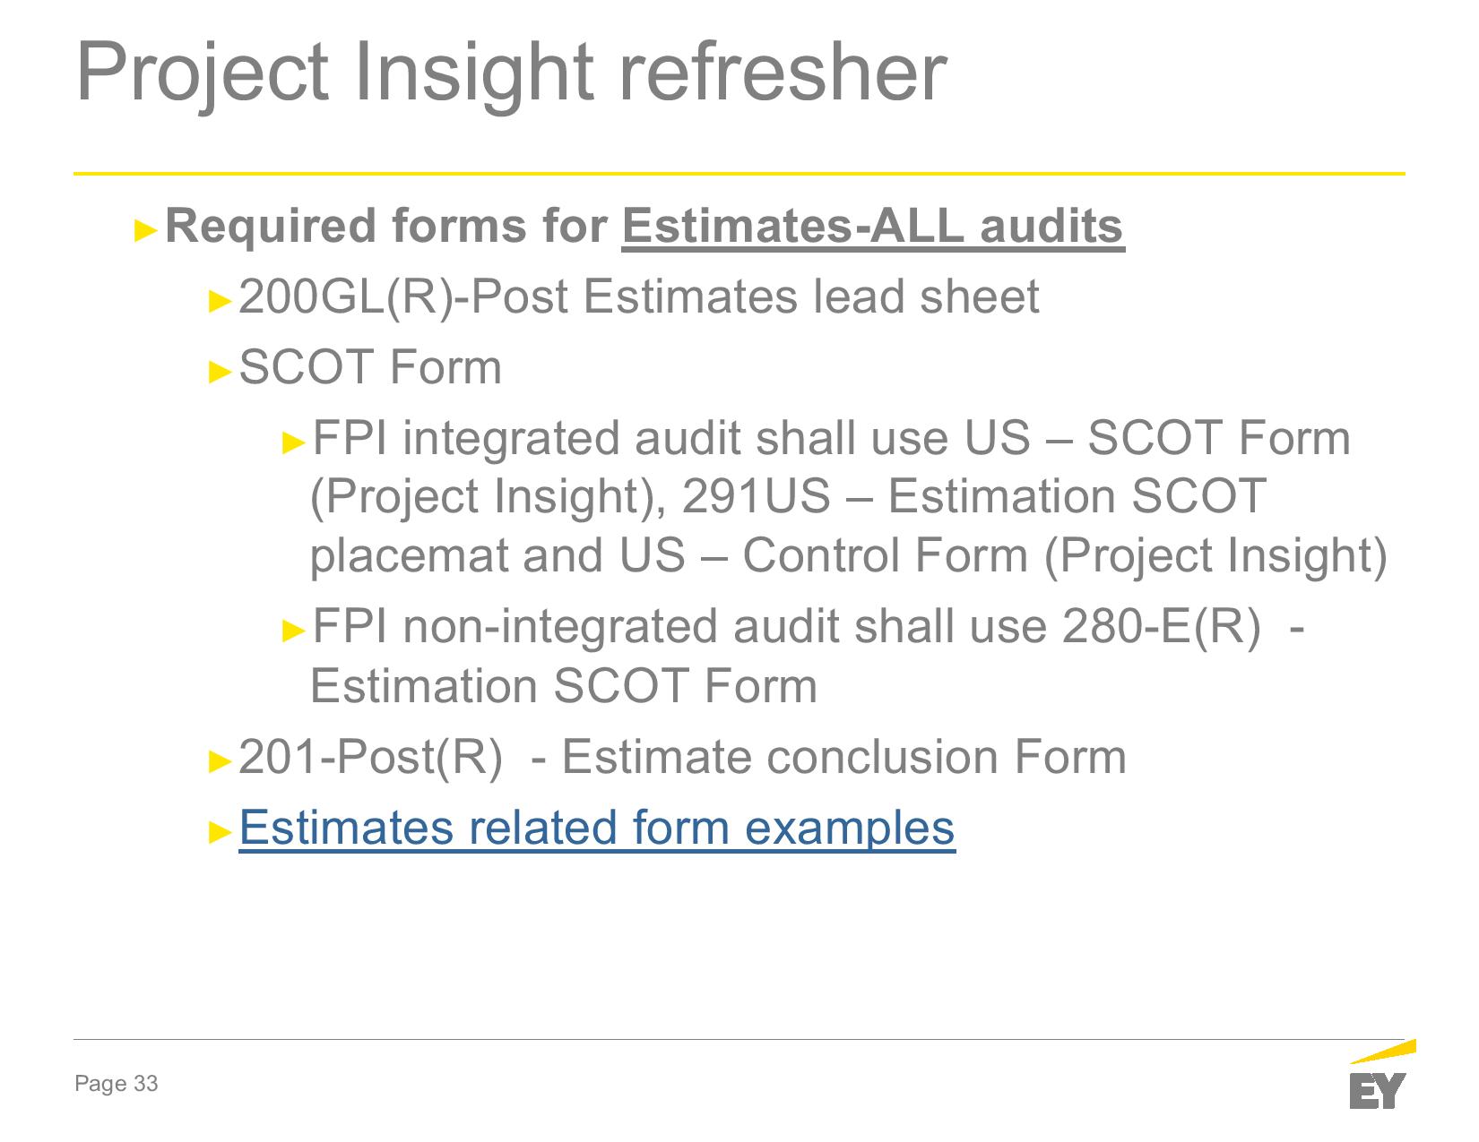Click the yellow arrow before Required forms

coord(147,230)
